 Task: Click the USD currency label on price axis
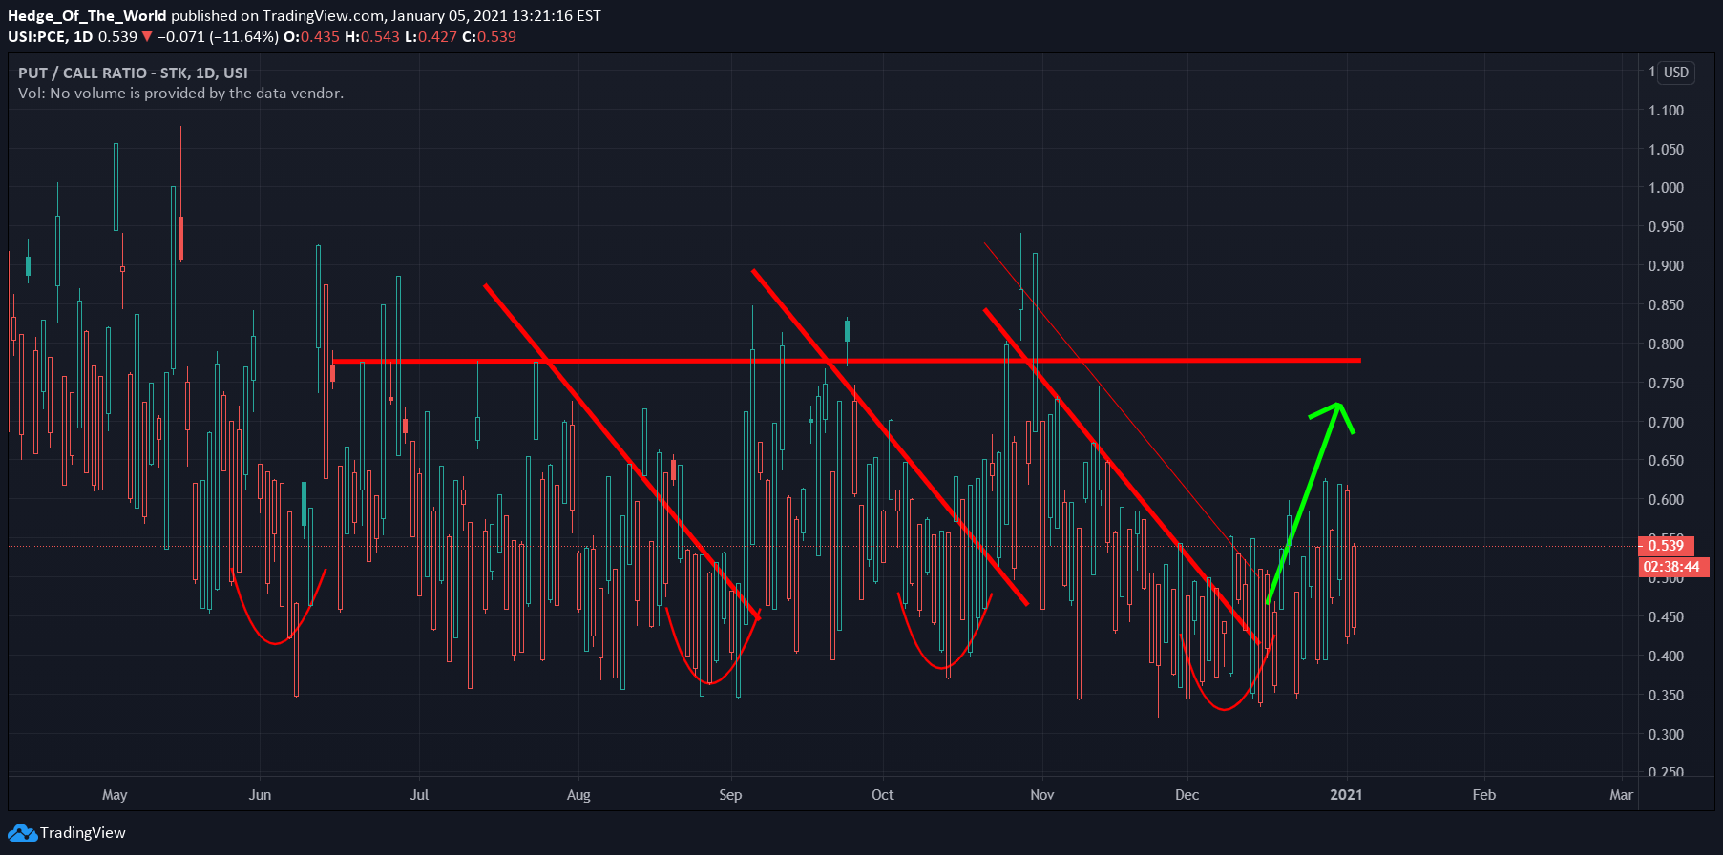[1676, 73]
